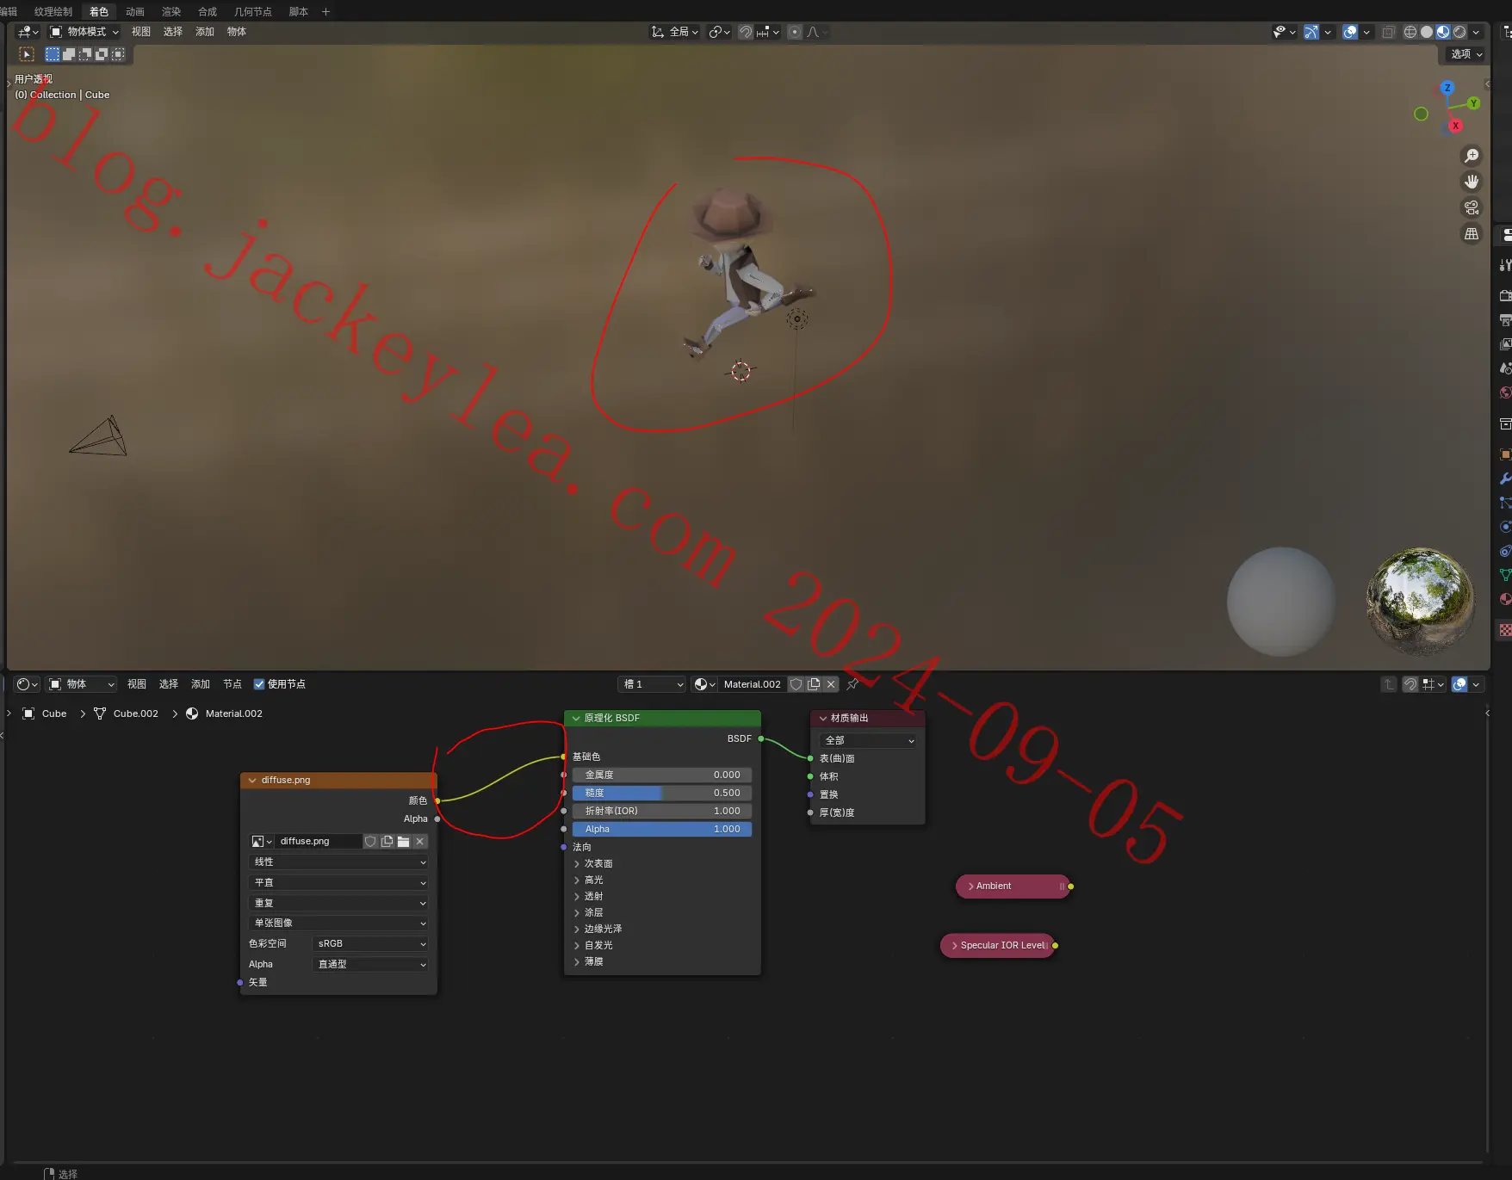The height and width of the screenshot is (1180, 1512).
Task: Adjust the 糙度 roughness slider
Action: coord(662,793)
